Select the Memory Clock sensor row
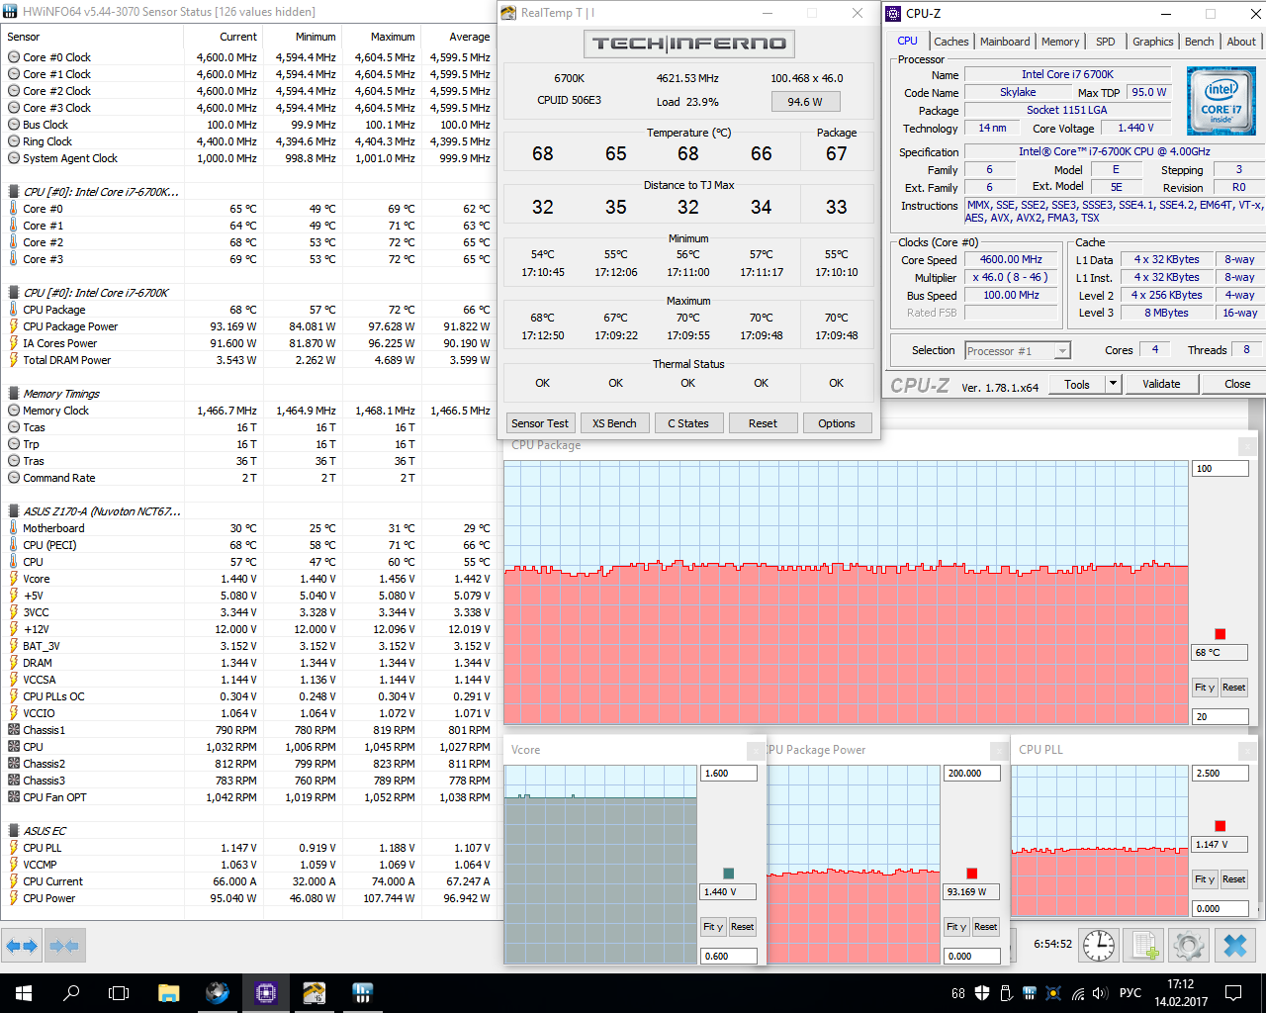This screenshot has width=1266, height=1013. [x=247, y=411]
